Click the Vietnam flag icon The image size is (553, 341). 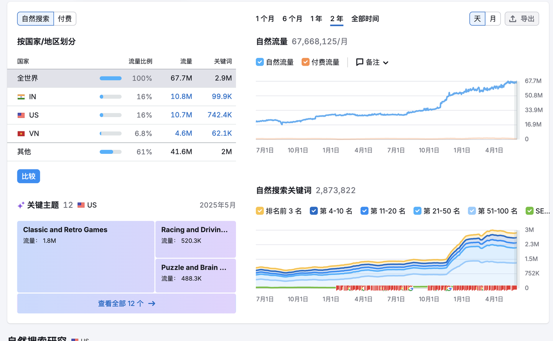tap(21, 134)
